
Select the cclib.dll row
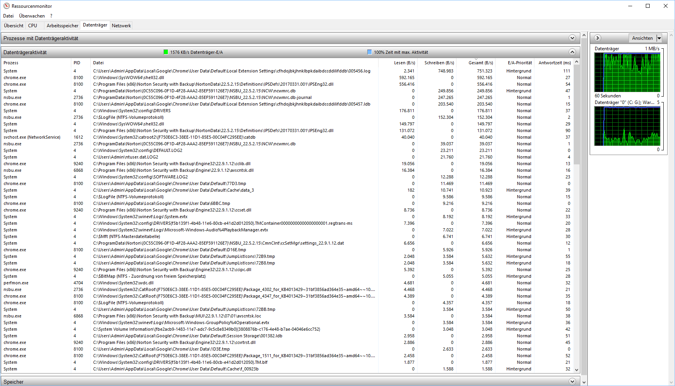point(287,164)
